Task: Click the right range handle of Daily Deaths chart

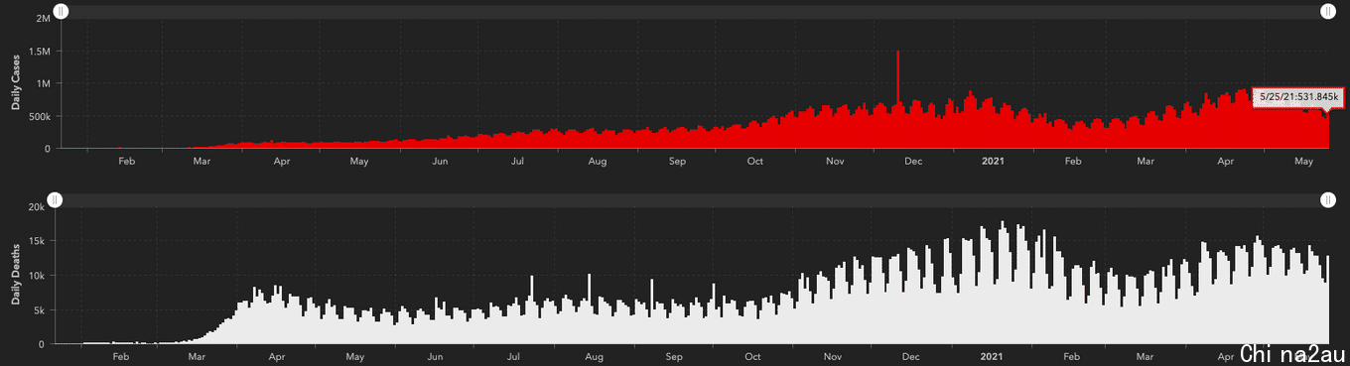Action: pos(1328,200)
